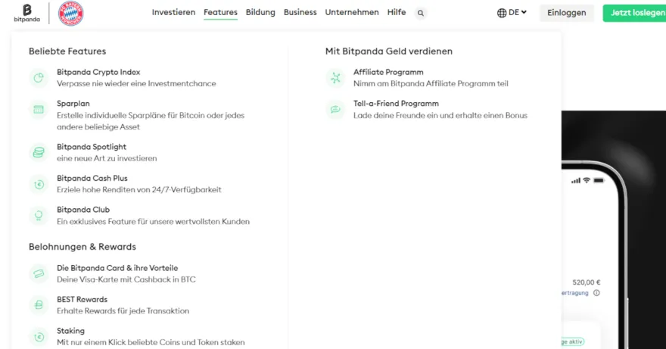Click the Staking icon
Image resolution: width=666 pixels, height=349 pixels.
pos(39,337)
